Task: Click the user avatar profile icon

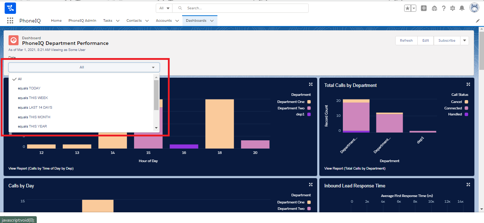Action: point(474,8)
